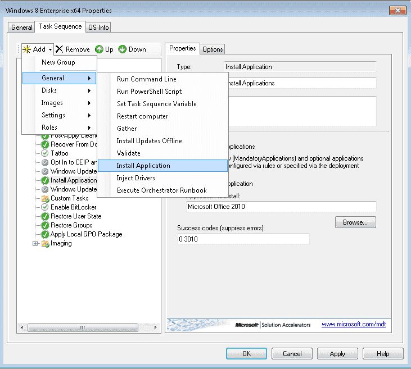Choose Inject Drivers menu item
Image resolution: width=411 pixels, height=369 pixels.
tap(162, 178)
